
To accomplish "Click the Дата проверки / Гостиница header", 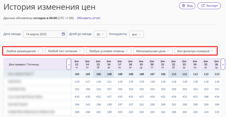I will (24, 64).
